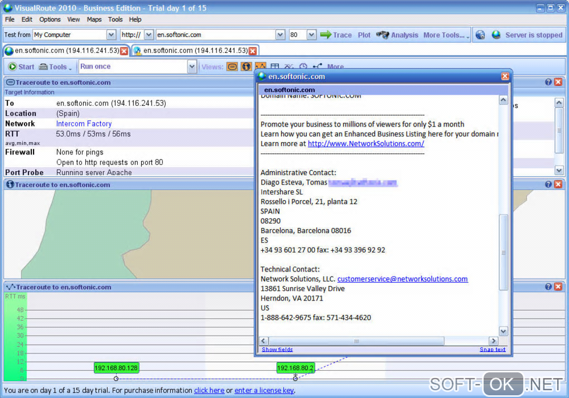Click the popup's vertical scrollbar up arrow

(503, 100)
